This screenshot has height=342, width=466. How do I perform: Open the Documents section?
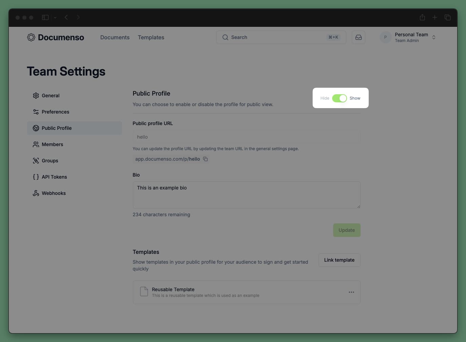pyautogui.click(x=115, y=37)
